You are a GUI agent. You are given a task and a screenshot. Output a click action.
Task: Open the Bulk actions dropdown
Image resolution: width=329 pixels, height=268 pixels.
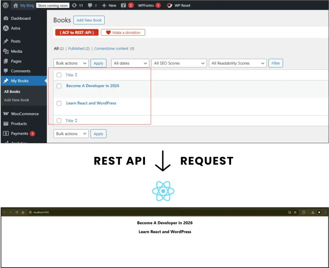[x=71, y=63]
